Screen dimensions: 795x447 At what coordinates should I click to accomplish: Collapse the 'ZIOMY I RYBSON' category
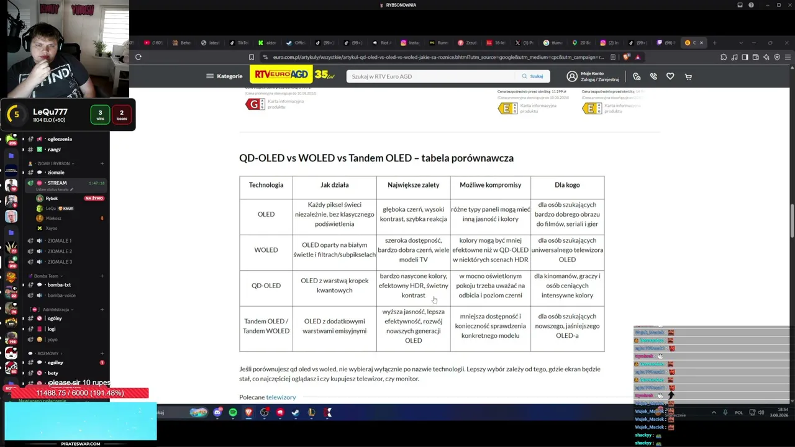52,163
